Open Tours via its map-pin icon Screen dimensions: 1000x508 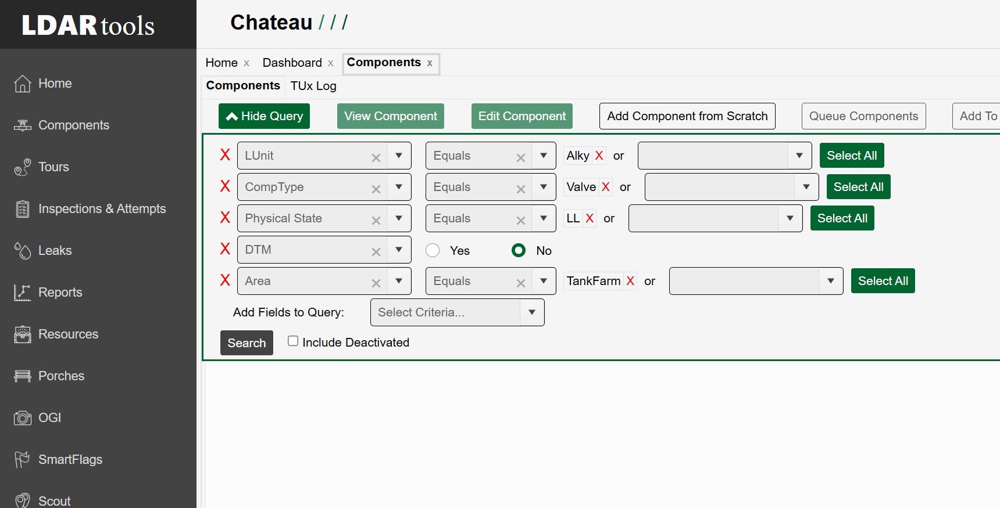pos(22,167)
